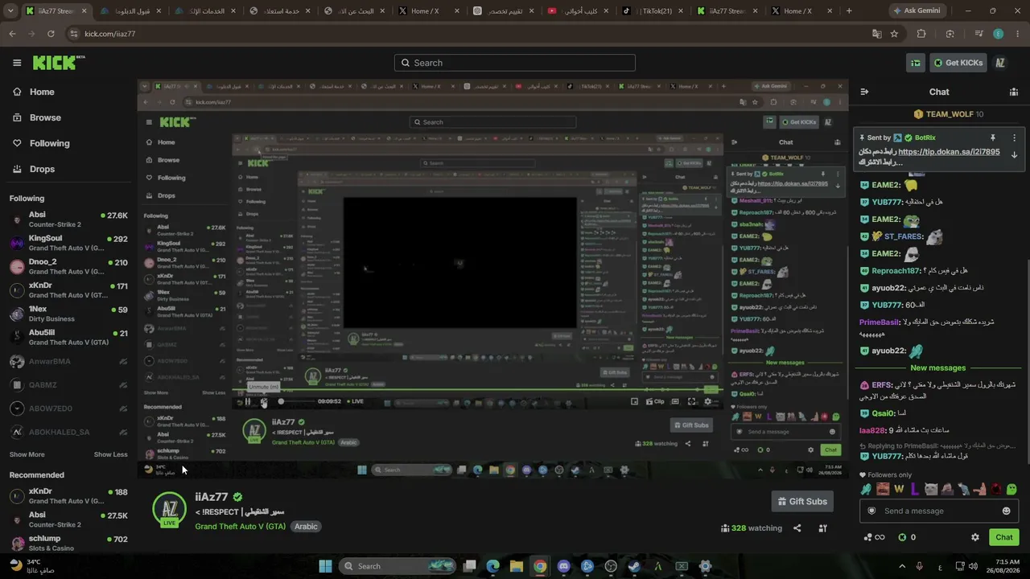Open Following in Kick sidebar
Viewport: 1030px width, 579px height.
pyautogui.click(x=49, y=143)
